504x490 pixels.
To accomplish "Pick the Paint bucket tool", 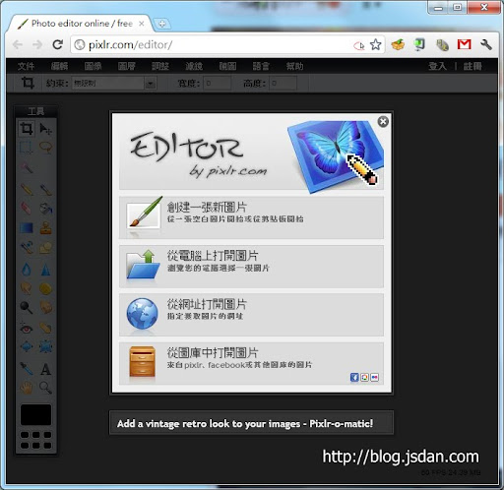I will click(x=45, y=208).
